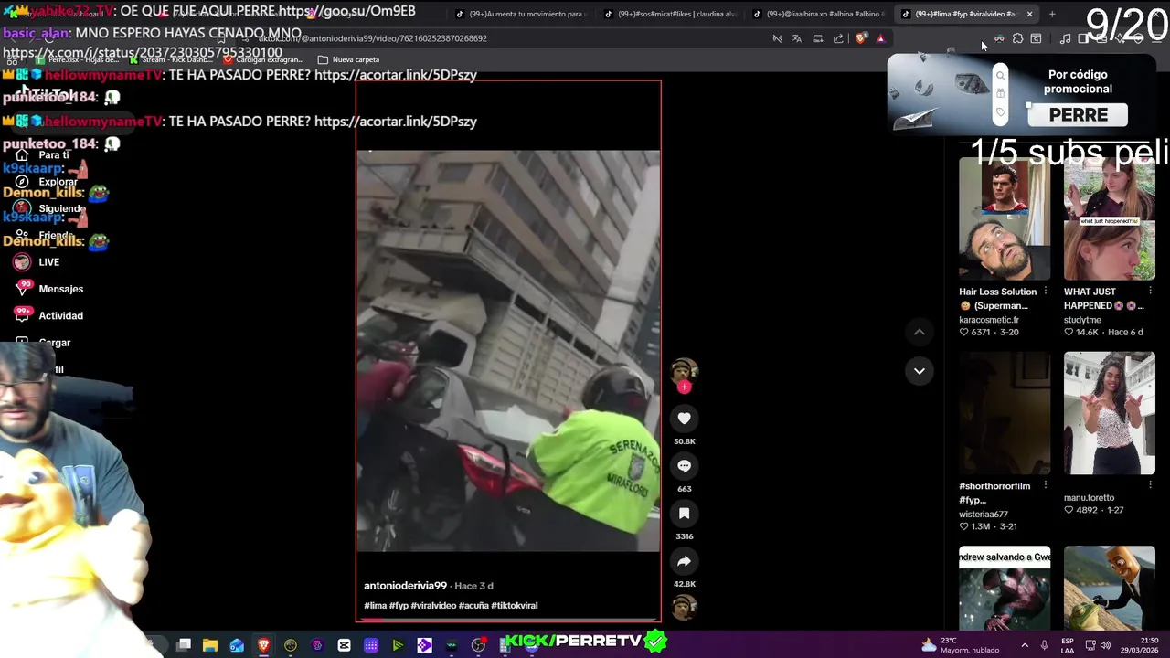1170x658 pixels.
Task: Switch to the '#sos#micat#likes' browser tab
Action: (672, 14)
